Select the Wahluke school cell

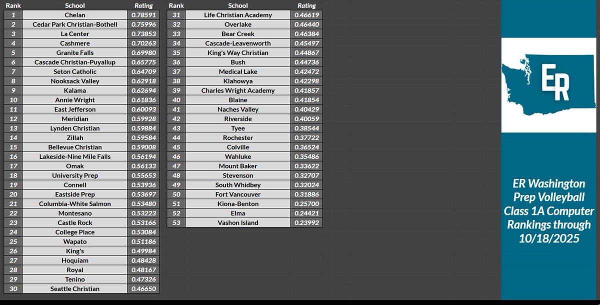(x=238, y=157)
